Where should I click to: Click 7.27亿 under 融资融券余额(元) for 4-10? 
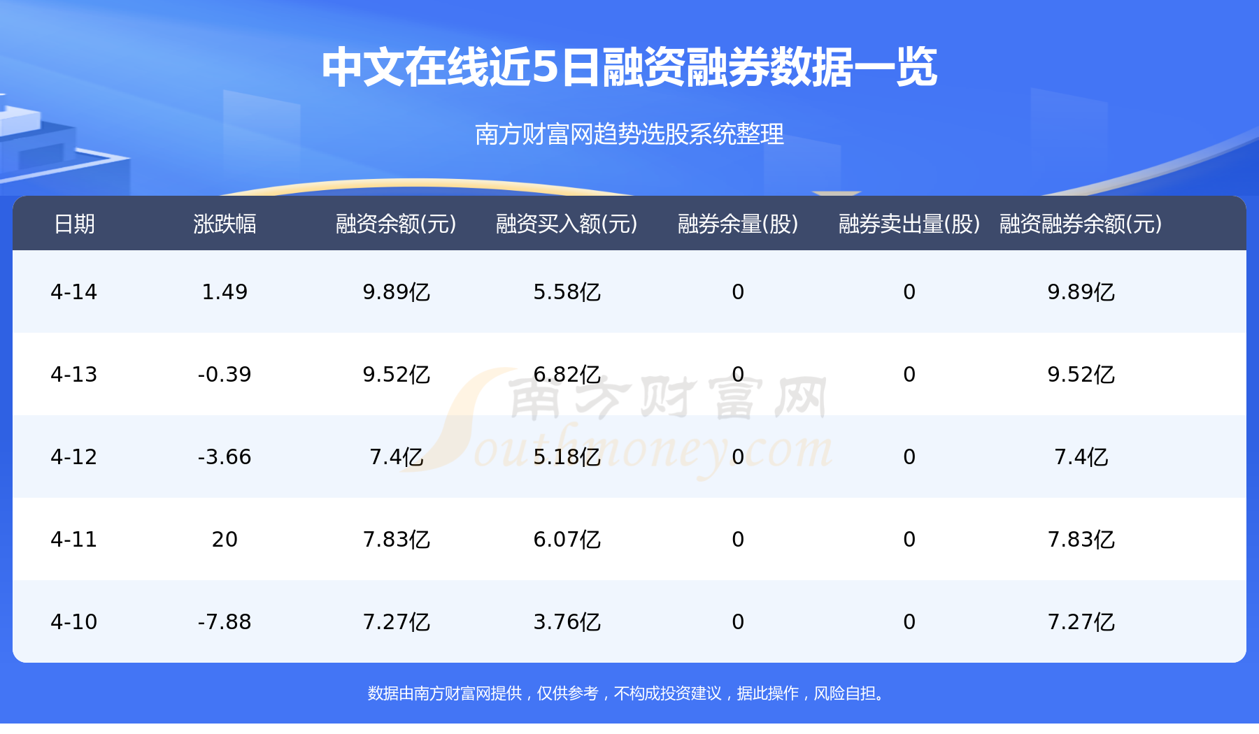[x=1081, y=622]
